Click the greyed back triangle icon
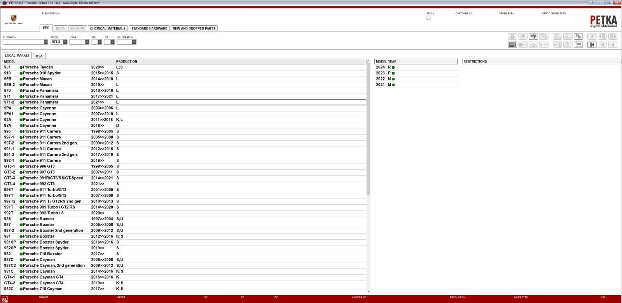The width and height of the screenshot is (622, 303). 613,45
